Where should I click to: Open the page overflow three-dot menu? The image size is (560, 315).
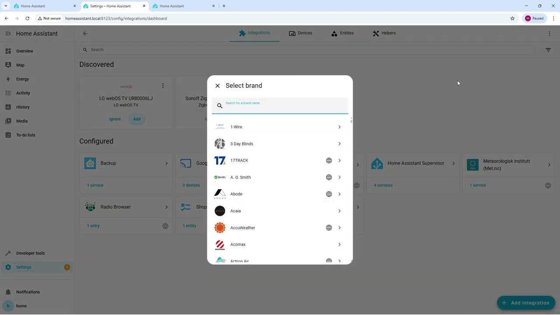coord(549,34)
